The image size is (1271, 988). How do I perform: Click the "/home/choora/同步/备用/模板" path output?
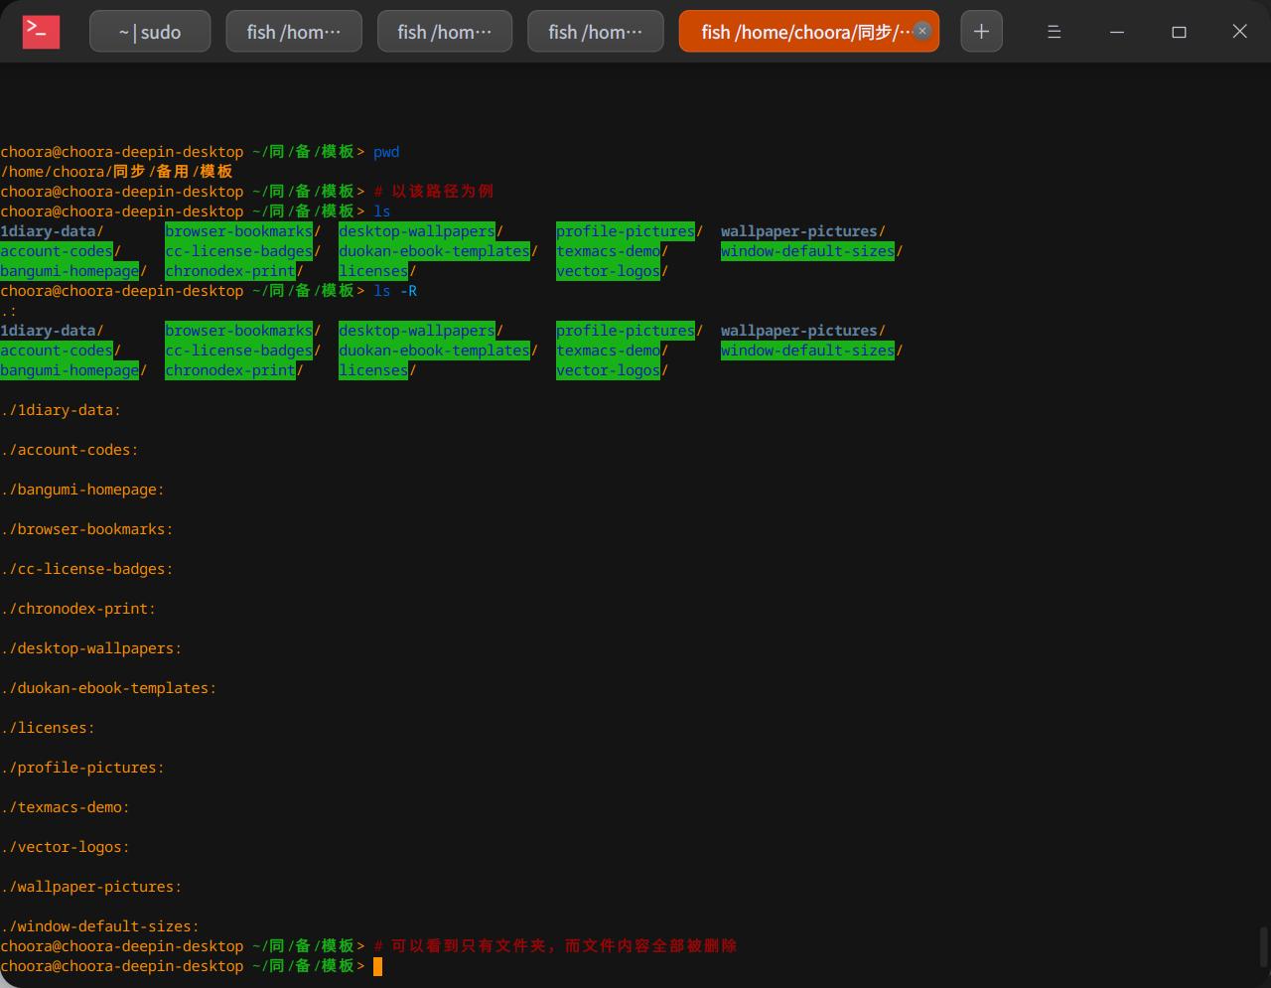(x=116, y=172)
